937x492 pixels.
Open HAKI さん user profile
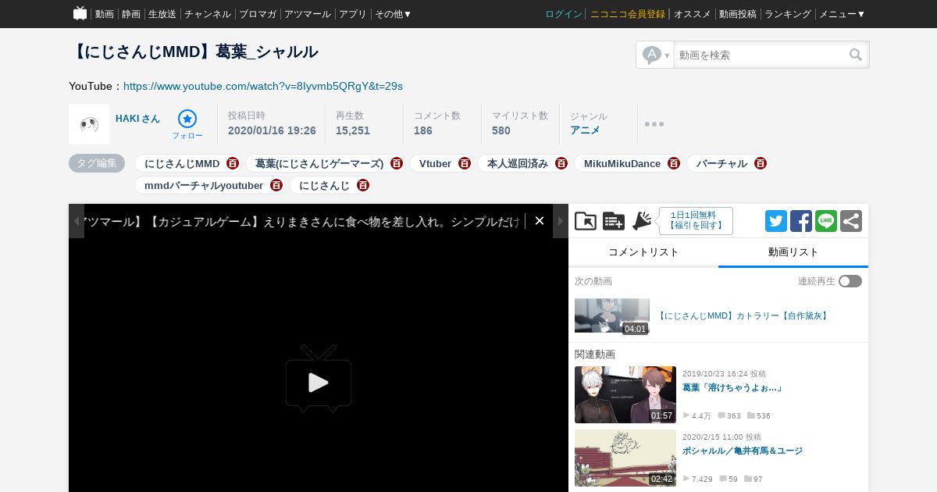click(x=137, y=119)
